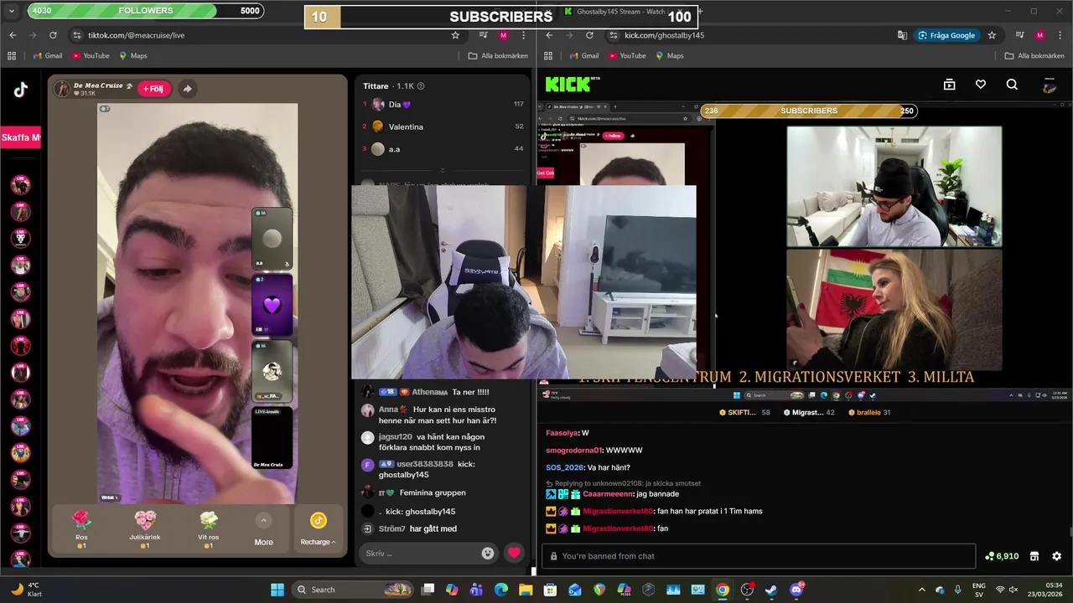Open the TikTok logo home link
The height and width of the screenshot is (603, 1073).
coord(21,90)
